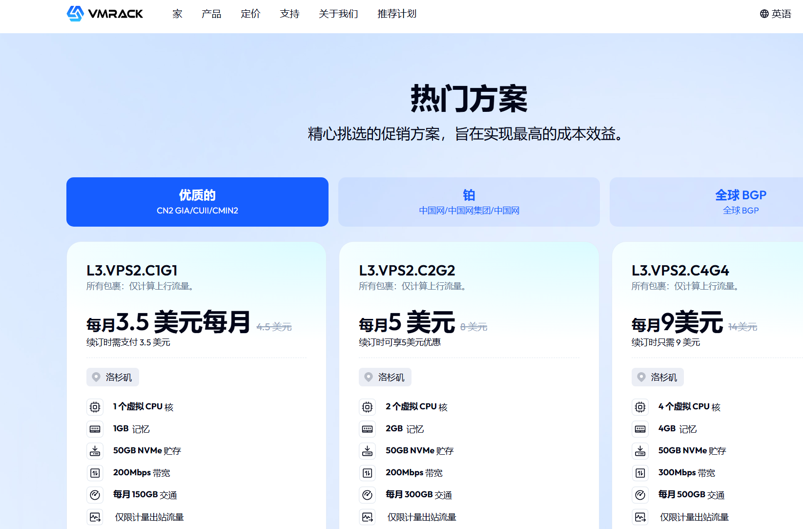Click the monthly traffic gauge icon in L3.VPS2.C4G4 card
Viewport: 803px width, 529px height.
[x=640, y=495]
